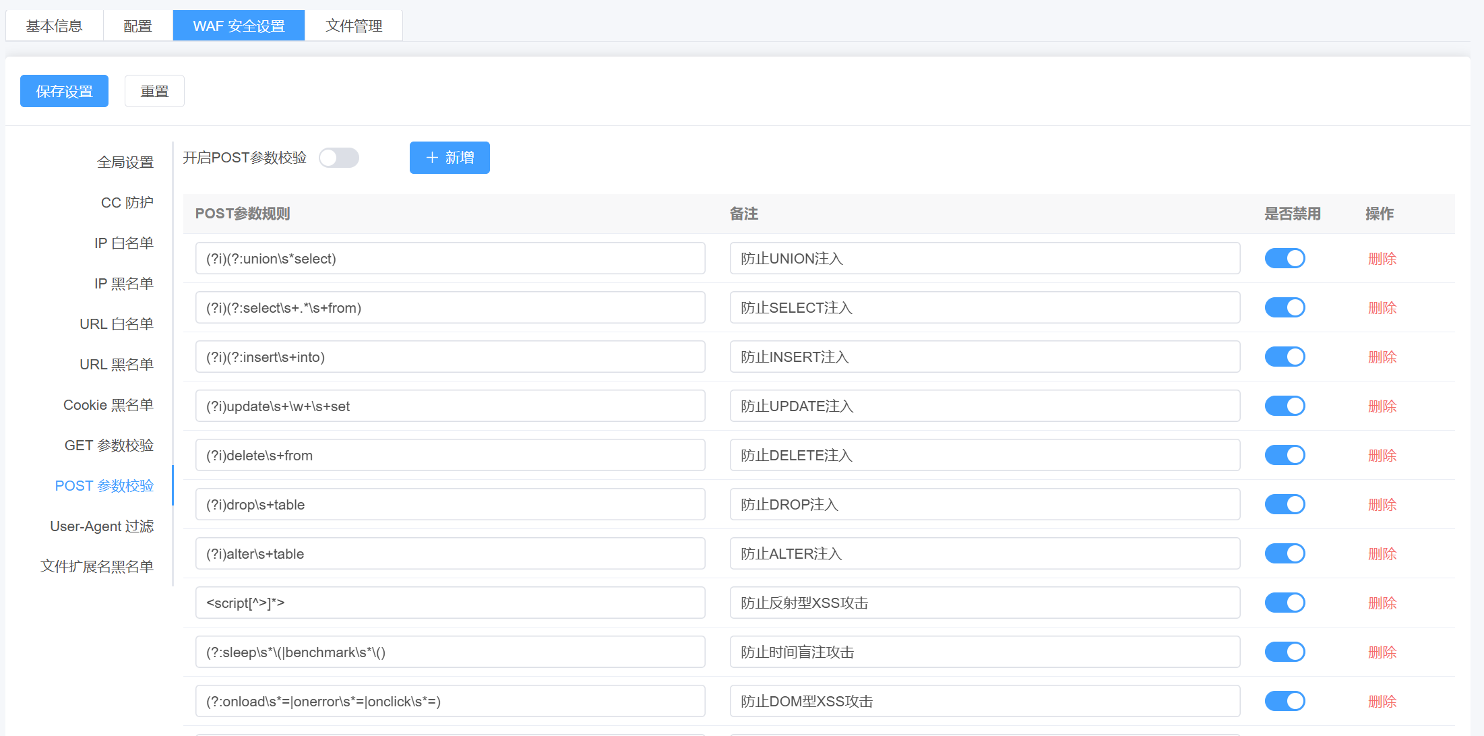Viewport: 1484px width, 736px height.
Task: Open 全局设置 in the sidebar
Action: point(125,162)
